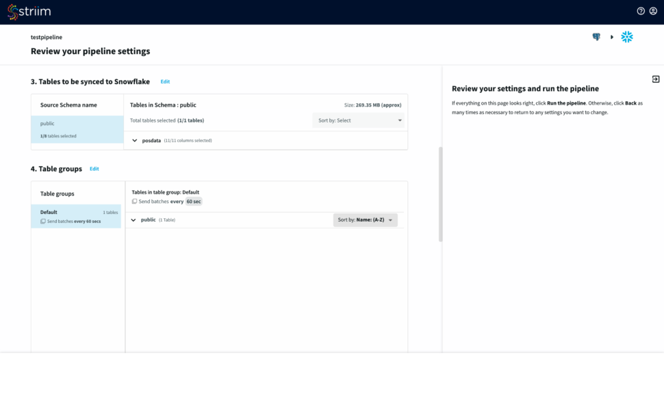Open the 'Sort by: Select' dropdown
The width and height of the screenshot is (664, 398).
tap(358, 120)
